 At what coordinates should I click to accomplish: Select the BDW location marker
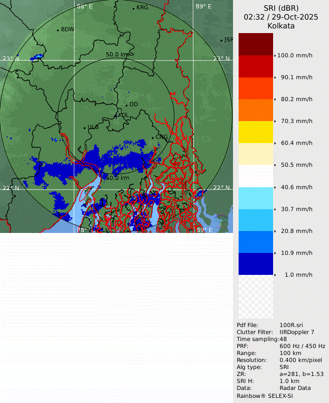click(x=58, y=30)
